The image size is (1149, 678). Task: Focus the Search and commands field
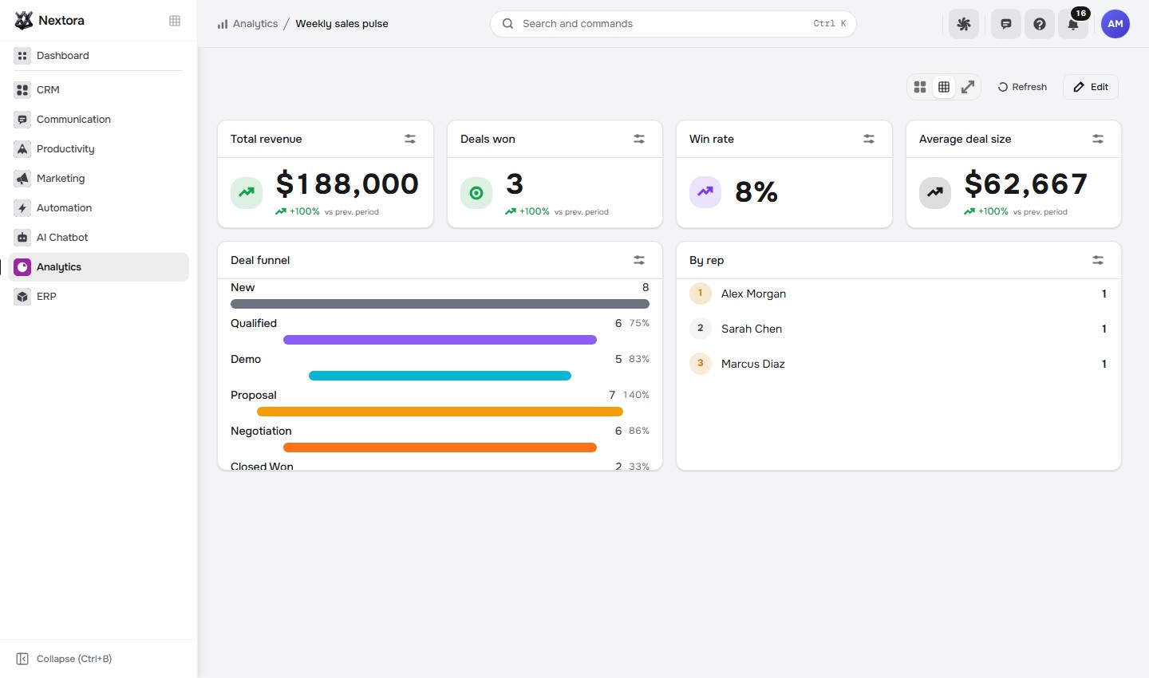pyautogui.click(x=673, y=24)
